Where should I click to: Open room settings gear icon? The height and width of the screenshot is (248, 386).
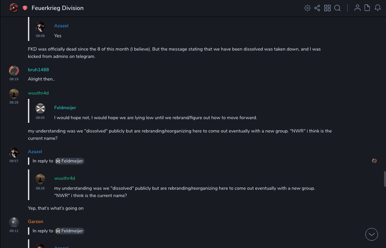click(x=307, y=8)
